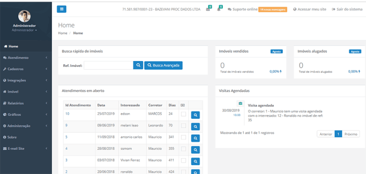
Task: View details of atendimento 9 via magnifier button
Action: (195, 127)
